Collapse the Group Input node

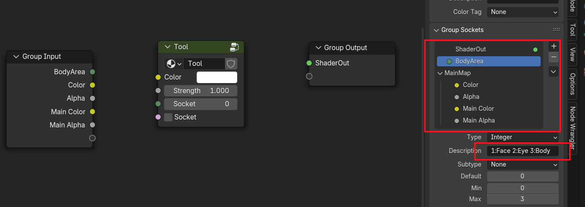click(x=16, y=57)
